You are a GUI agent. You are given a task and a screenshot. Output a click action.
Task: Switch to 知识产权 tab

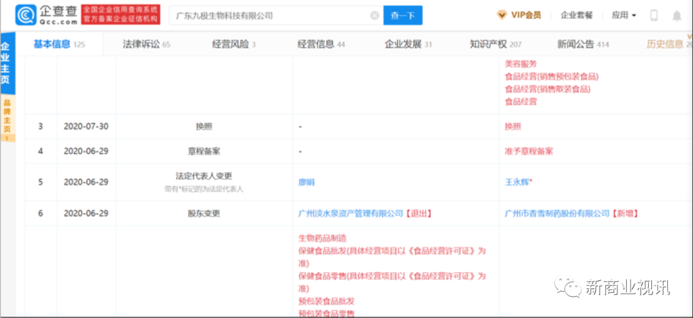coord(495,44)
